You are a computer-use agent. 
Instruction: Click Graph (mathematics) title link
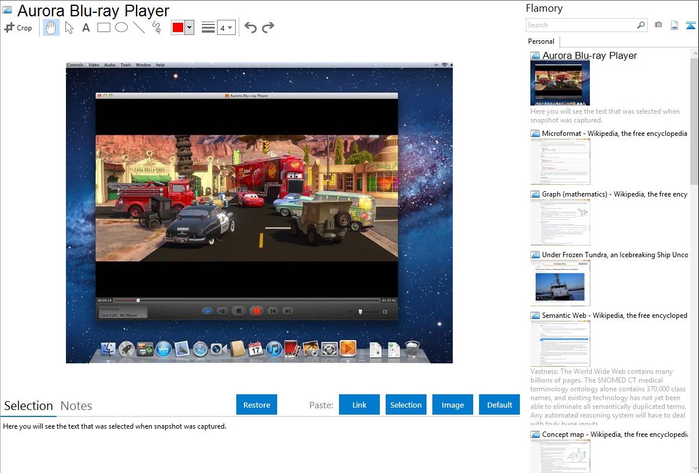[614, 194]
